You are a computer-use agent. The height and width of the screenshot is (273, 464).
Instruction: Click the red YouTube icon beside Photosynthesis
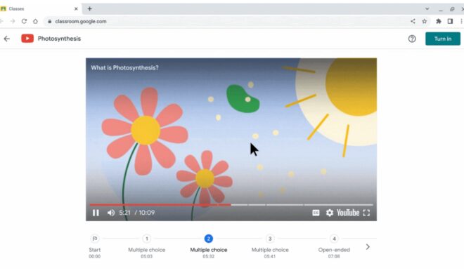click(x=27, y=39)
